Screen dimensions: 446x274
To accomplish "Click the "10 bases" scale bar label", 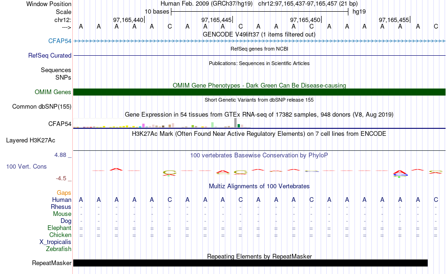I will (x=157, y=12).
